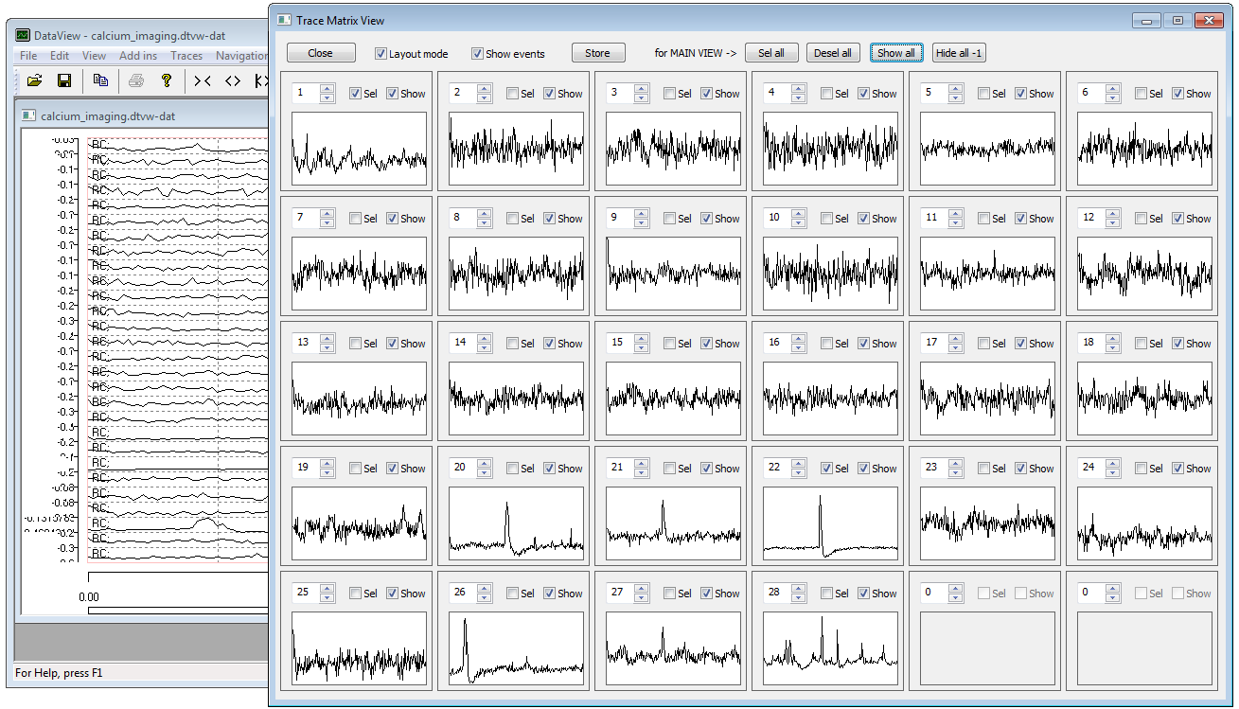The height and width of the screenshot is (709, 1239).
Task: Click the expand timebase <> icon
Action: tap(233, 80)
